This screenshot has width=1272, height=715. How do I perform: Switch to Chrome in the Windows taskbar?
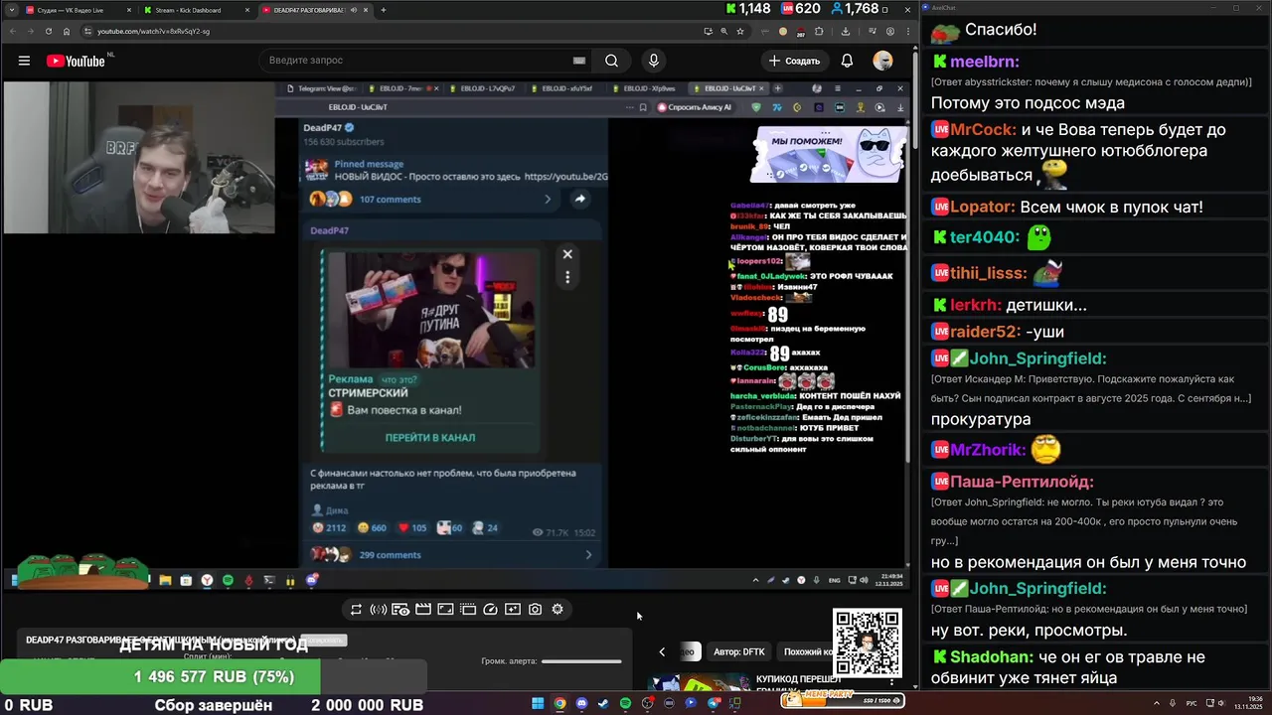[x=560, y=703]
